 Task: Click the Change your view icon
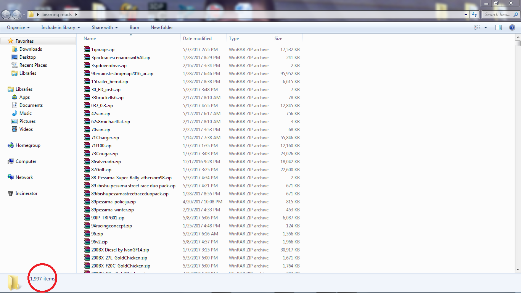click(x=477, y=27)
